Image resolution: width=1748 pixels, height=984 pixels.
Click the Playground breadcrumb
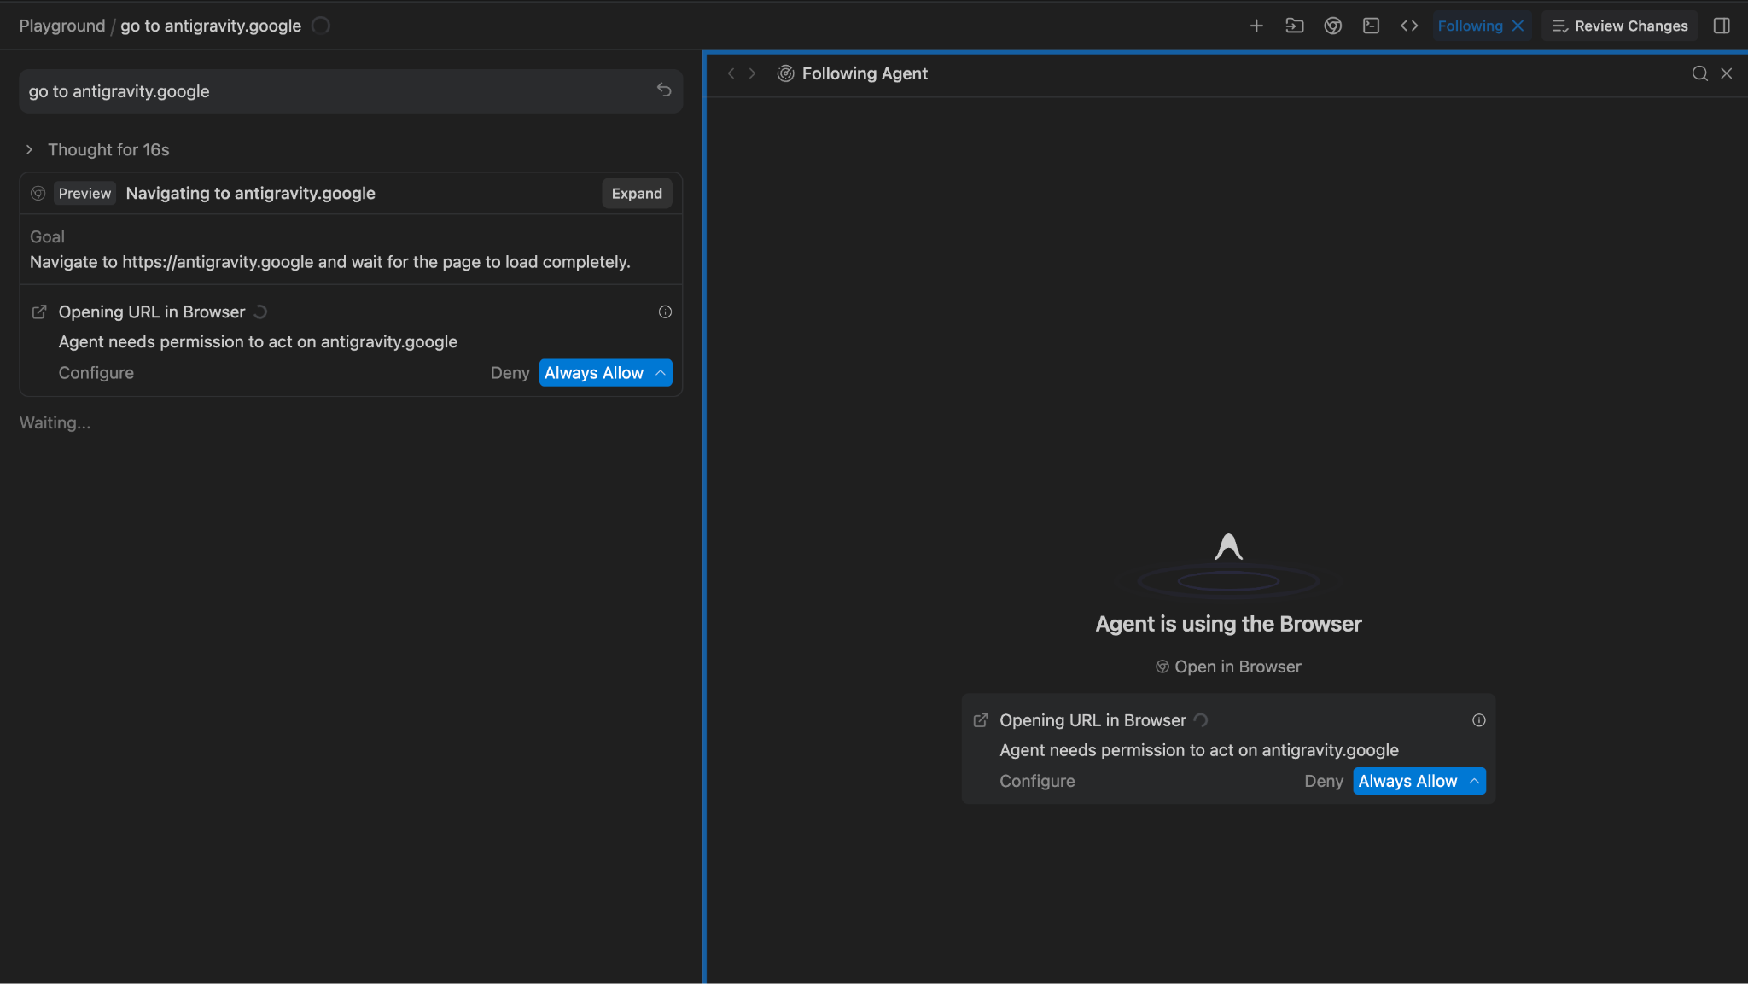coord(61,26)
